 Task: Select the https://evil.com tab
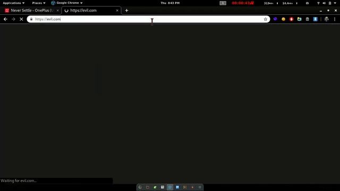[x=91, y=11]
